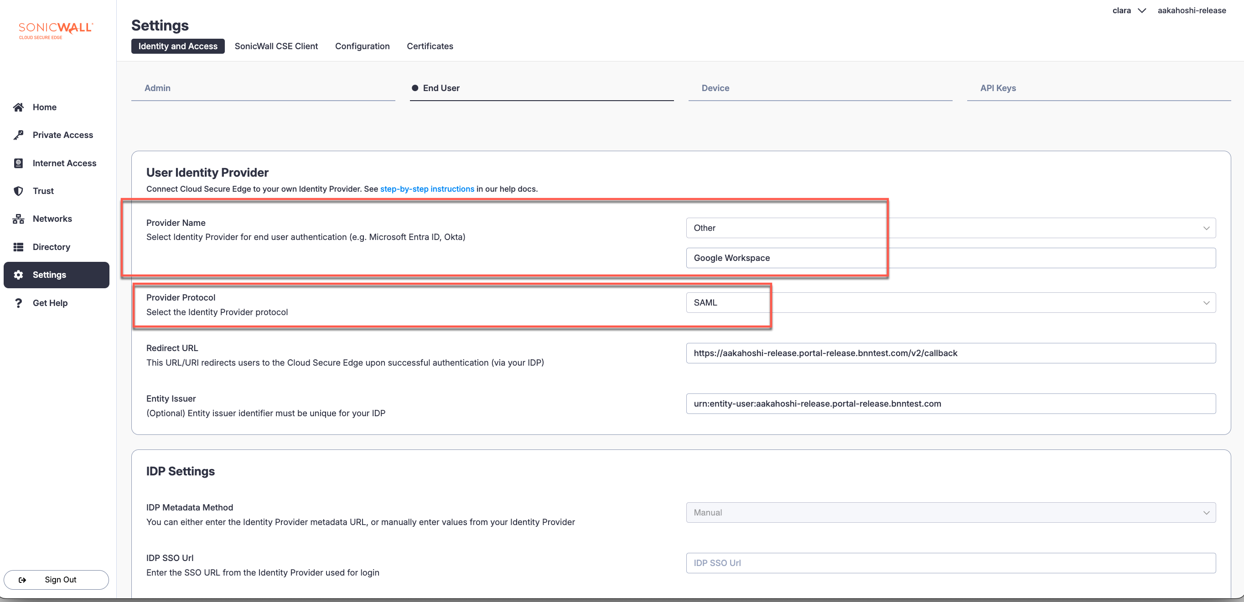Open the Provider Name dropdown showing Other
The width and height of the screenshot is (1244, 602).
[x=950, y=228]
